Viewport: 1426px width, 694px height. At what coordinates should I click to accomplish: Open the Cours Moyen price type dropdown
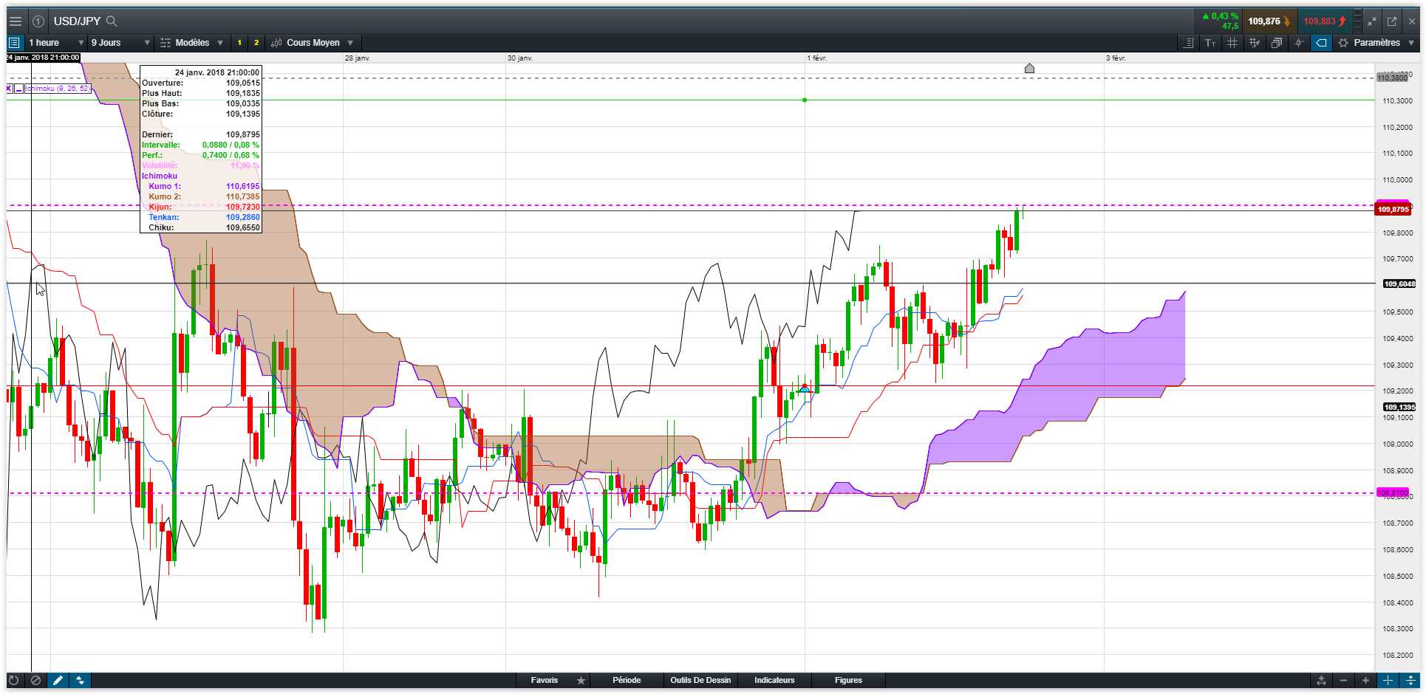click(x=312, y=43)
